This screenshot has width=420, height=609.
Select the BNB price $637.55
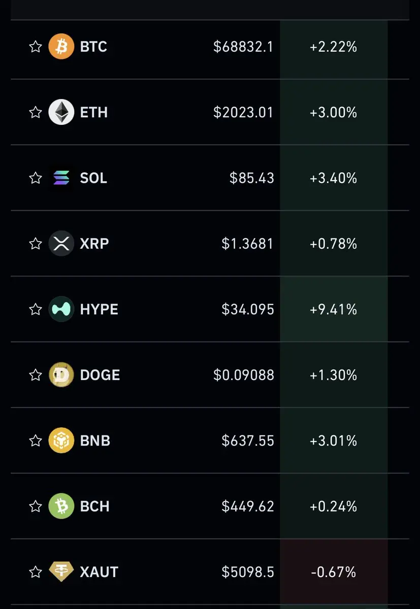(247, 441)
